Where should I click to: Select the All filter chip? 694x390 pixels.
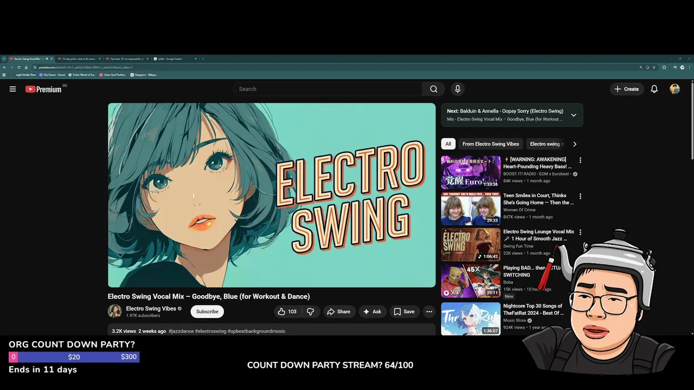coord(448,144)
